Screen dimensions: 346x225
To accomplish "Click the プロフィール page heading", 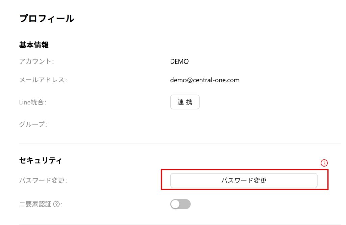I will tap(47, 19).
